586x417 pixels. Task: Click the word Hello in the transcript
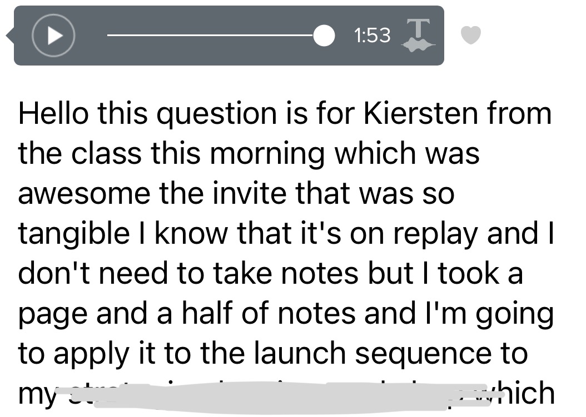tap(54, 113)
